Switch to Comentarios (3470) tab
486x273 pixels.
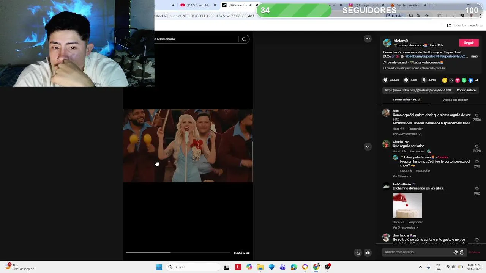pyautogui.click(x=406, y=100)
